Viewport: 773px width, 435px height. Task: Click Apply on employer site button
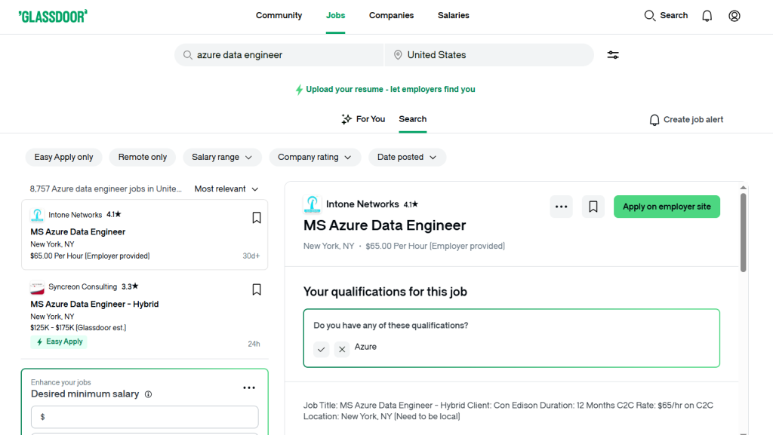[x=667, y=207]
